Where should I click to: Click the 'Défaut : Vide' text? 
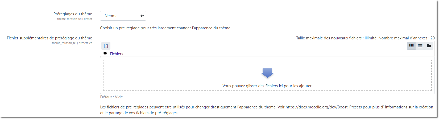click(111, 97)
